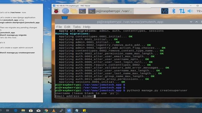
Task: Open the terminal Tabs menu
Action: point(77,27)
